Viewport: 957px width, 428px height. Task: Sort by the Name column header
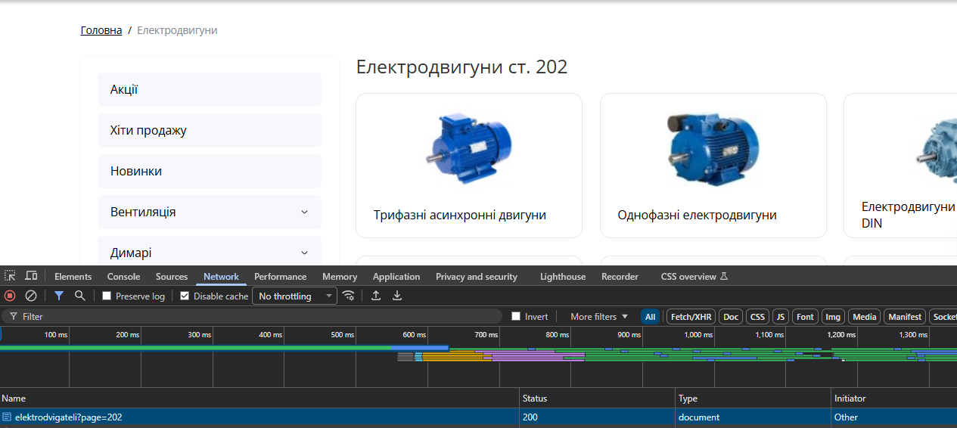(x=260, y=399)
